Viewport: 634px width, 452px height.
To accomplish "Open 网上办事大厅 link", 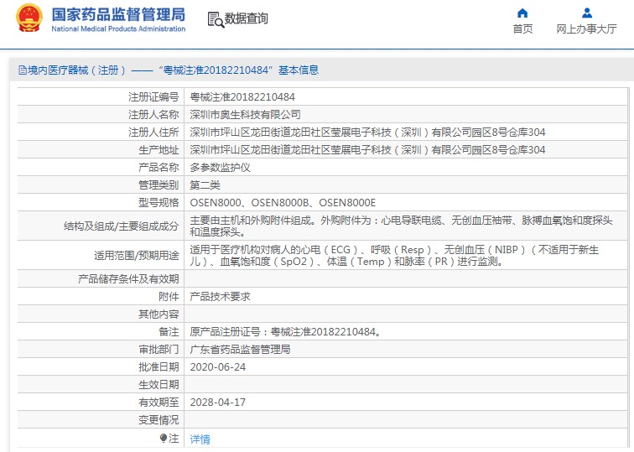I will coord(586,29).
